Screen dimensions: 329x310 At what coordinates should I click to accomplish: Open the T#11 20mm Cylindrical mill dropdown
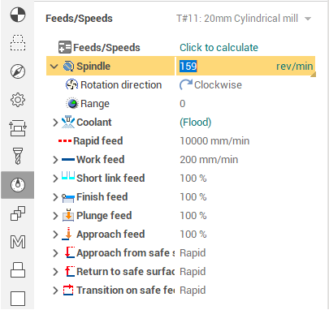click(244, 19)
